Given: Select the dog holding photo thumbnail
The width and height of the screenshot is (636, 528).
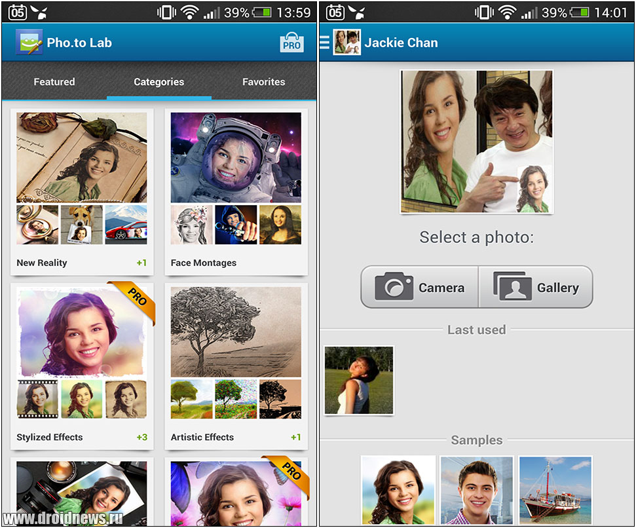Looking at the screenshot, I should pos(81,225).
